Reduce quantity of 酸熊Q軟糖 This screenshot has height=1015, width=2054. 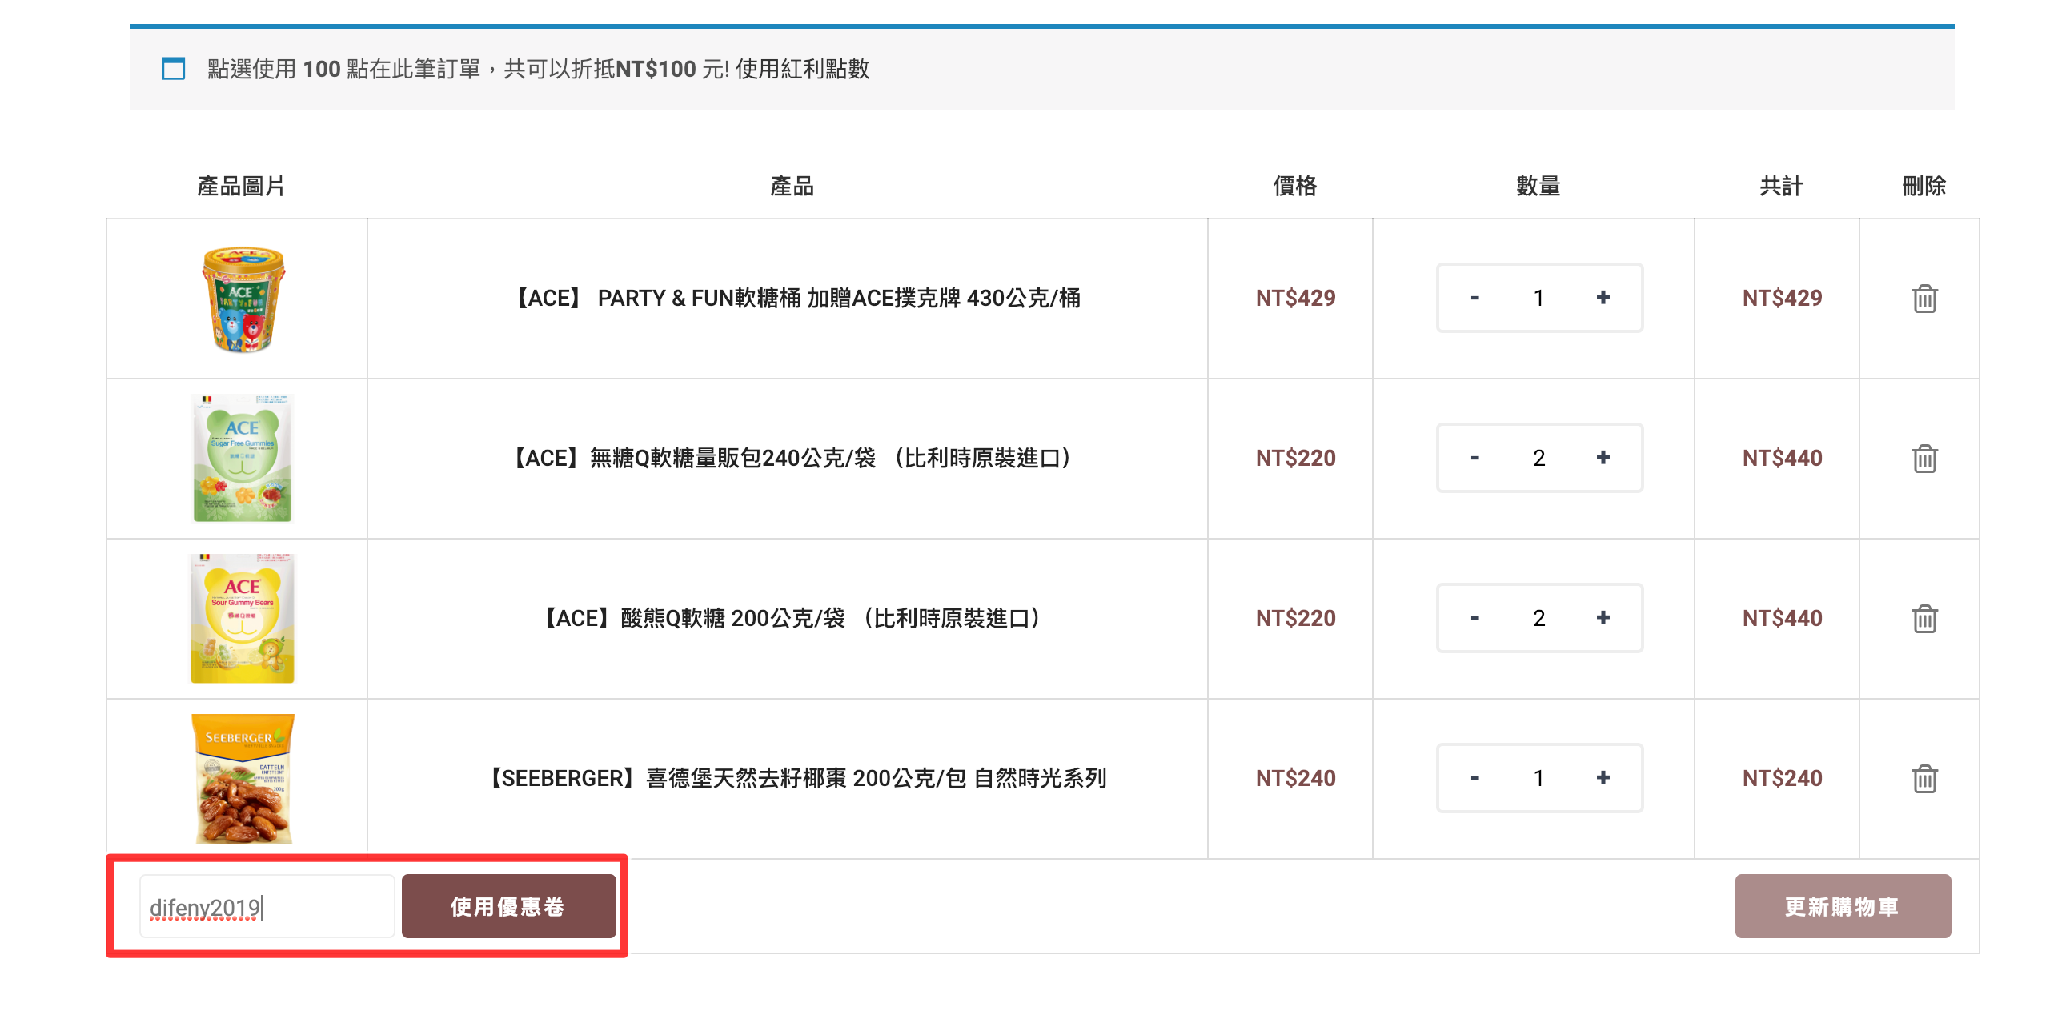pyautogui.click(x=1474, y=618)
